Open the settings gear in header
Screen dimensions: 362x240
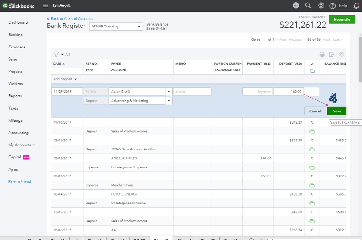321,5
